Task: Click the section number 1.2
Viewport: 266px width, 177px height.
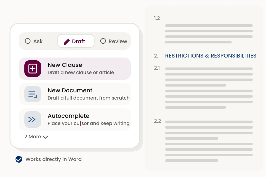Action: [x=157, y=18]
